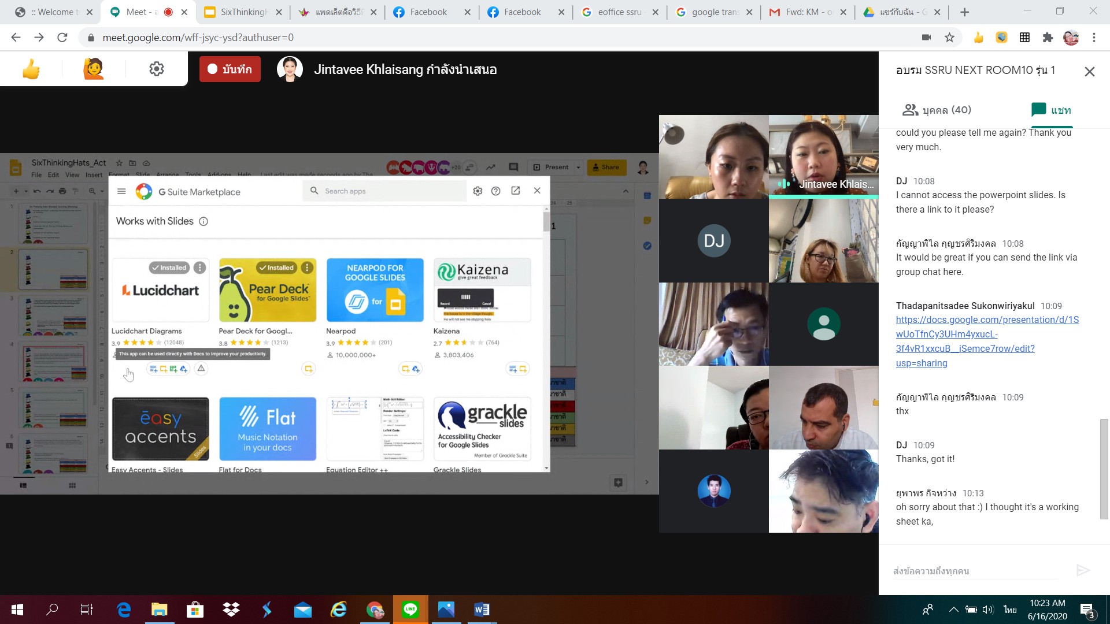Image resolution: width=1110 pixels, height=624 pixels.
Task: Open the Chrome profile avatar
Action: click(x=1071, y=38)
